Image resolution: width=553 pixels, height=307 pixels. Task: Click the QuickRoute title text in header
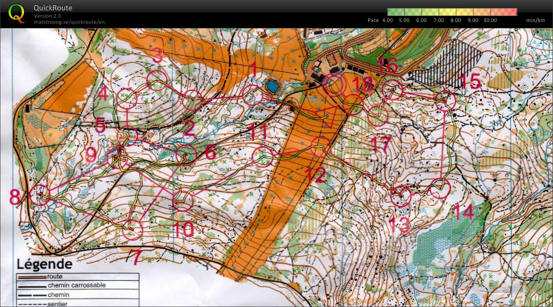53,8
